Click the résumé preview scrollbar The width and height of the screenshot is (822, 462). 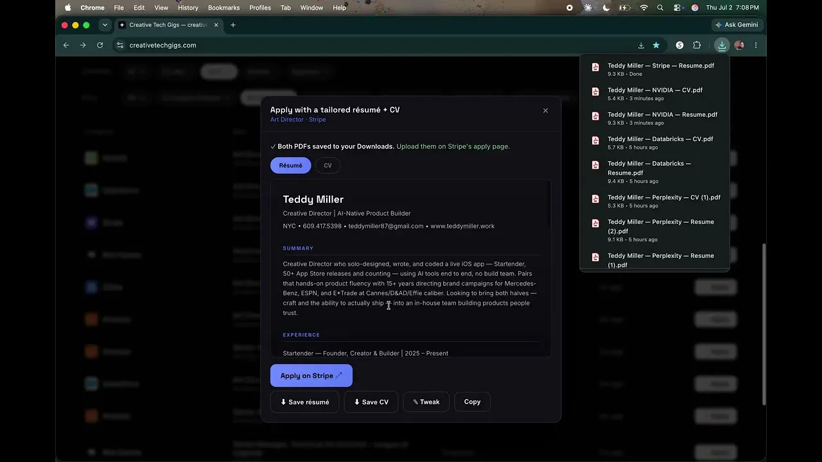pos(548,205)
